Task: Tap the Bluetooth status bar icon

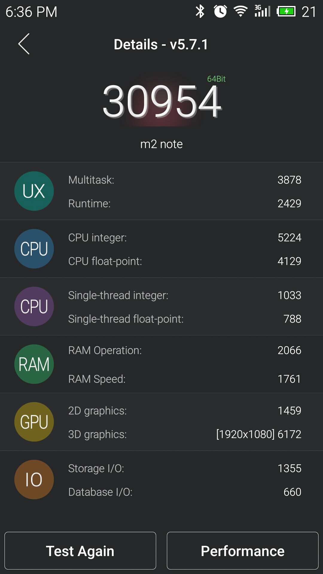Action: (x=200, y=12)
